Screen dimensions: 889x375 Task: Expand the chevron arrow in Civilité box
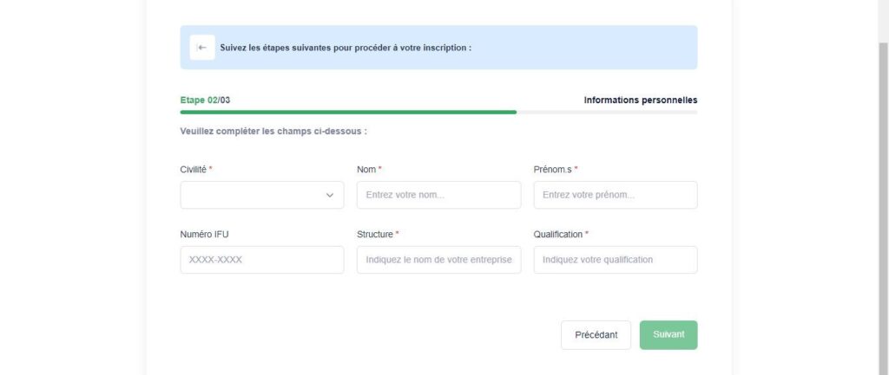(329, 195)
